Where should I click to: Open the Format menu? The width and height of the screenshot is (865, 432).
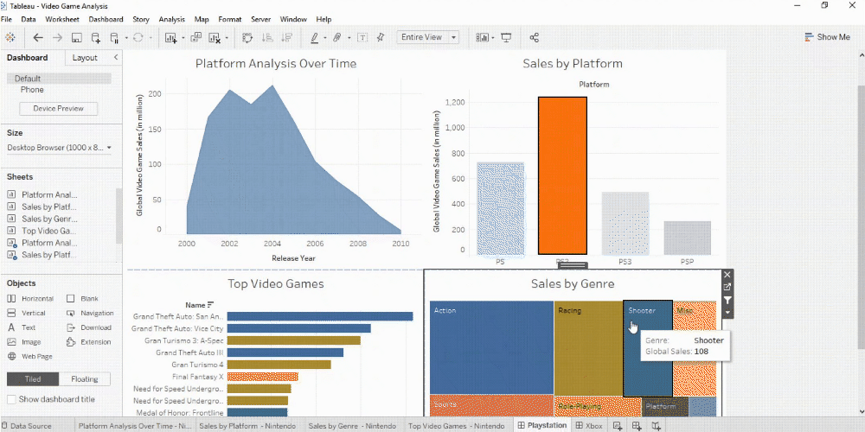pyautogui.click(x=229, y=19)
